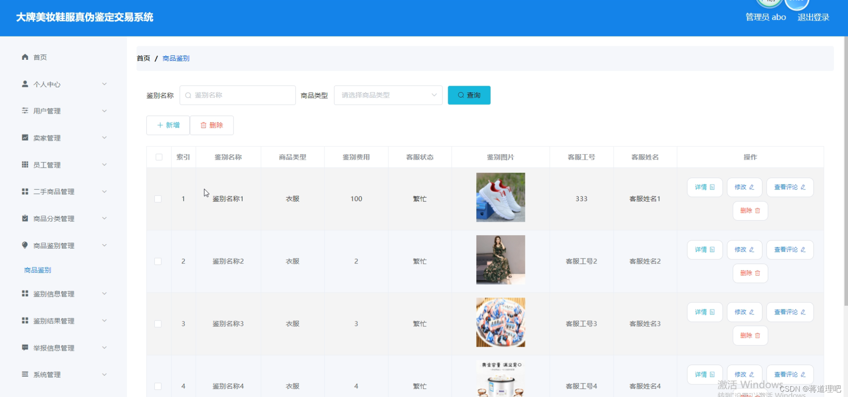This screenshot has height=397, width=848.
Task: Click the 卖家管理 sidebar icon
Action: (25, 138)
